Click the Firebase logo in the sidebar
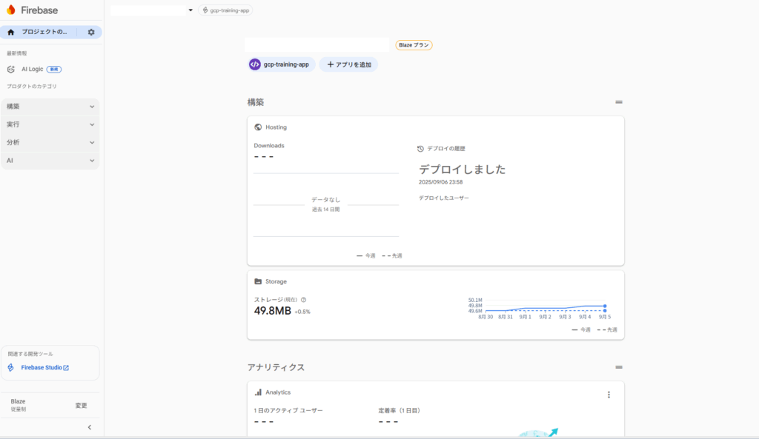The height and width of the screenshot is (439, 759). pos(11,10)
